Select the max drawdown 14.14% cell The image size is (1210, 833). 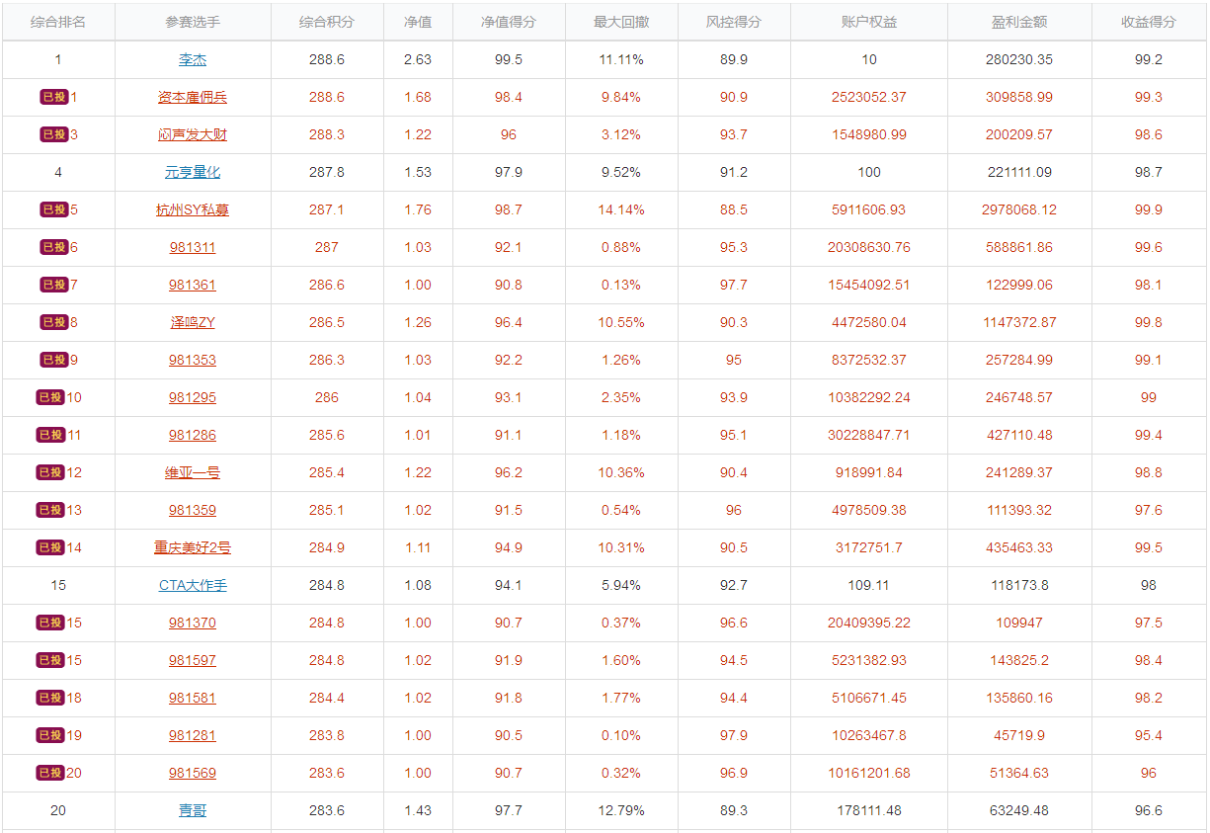(x=621, y=209)
